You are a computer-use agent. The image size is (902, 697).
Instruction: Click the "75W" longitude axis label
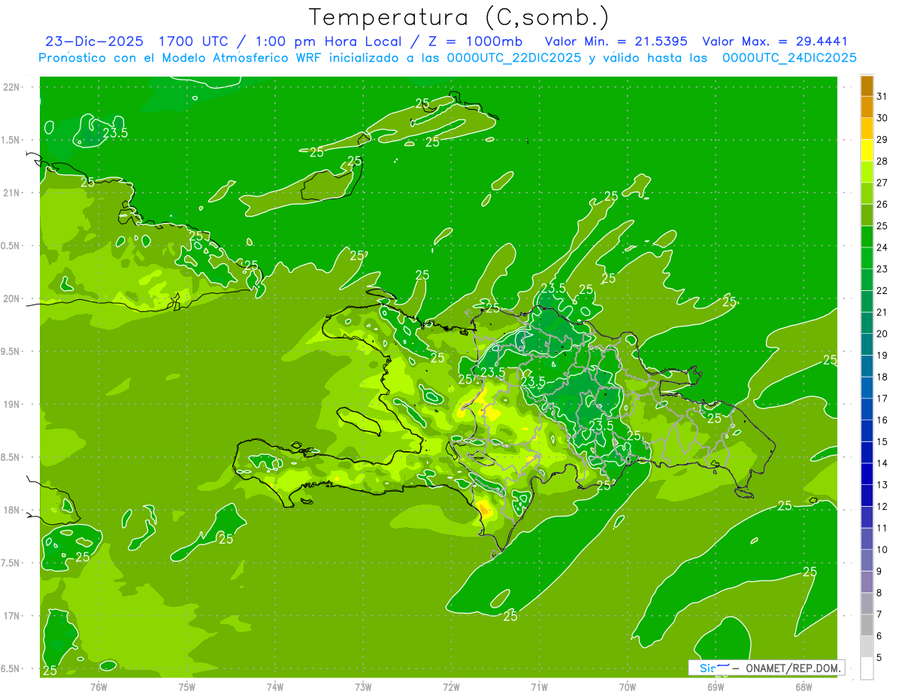point(186,687)
